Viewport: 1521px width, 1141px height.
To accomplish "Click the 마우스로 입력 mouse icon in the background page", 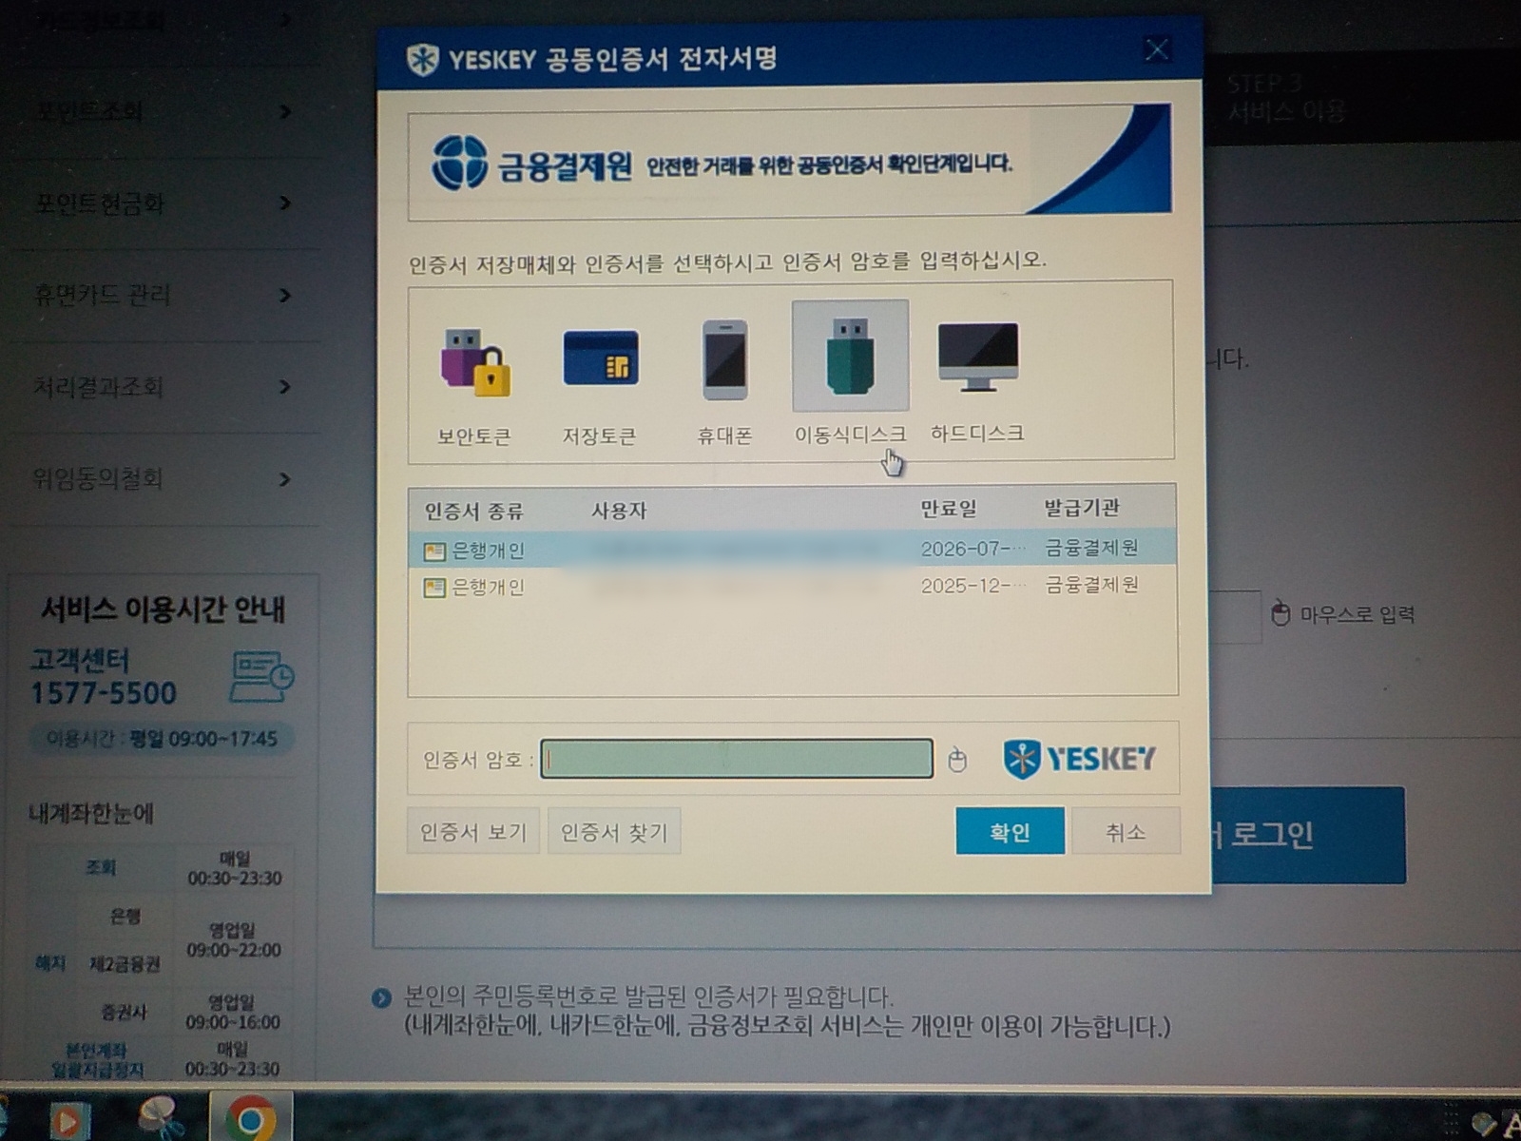I will (1280, 613).
